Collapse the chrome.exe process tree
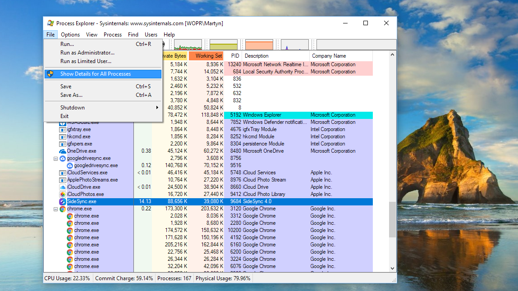 (x=56, y=209)
